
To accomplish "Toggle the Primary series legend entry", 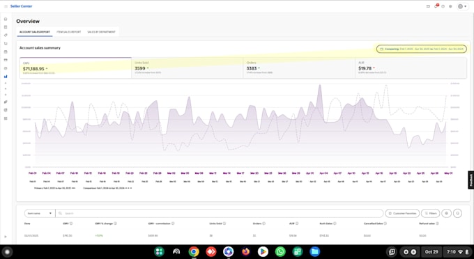I will point(54,188).
